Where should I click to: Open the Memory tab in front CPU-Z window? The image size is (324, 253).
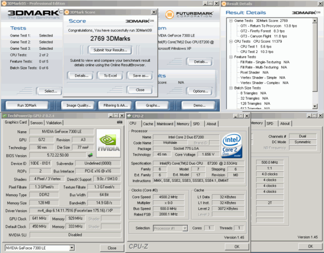[x=183, y=124]
